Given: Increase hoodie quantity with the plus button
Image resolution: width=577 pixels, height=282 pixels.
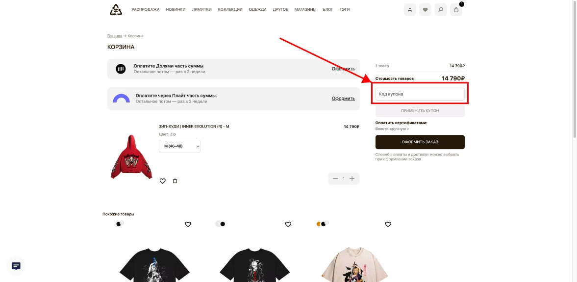Looking at the screenshot, I should pos(352,179).
